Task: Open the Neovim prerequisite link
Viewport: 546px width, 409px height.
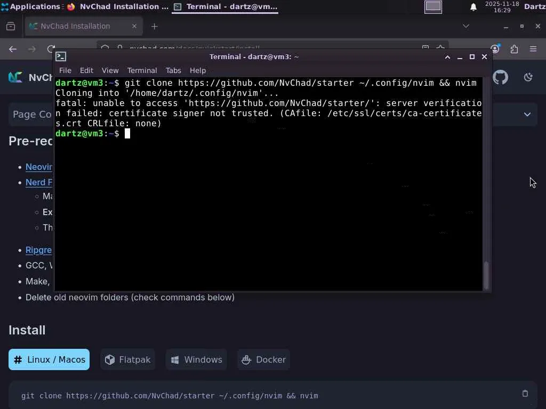Action: (38, 167)
